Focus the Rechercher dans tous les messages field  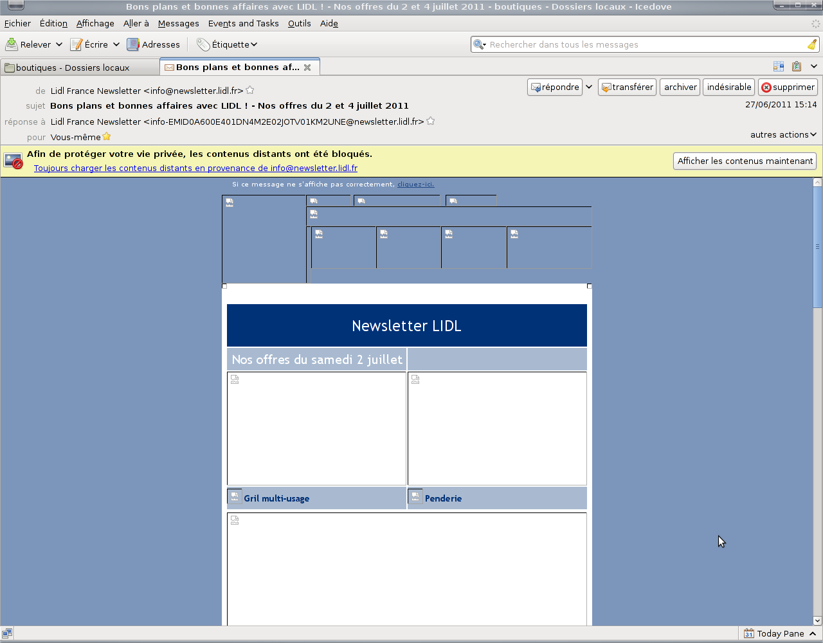click(x=646, y=44)
